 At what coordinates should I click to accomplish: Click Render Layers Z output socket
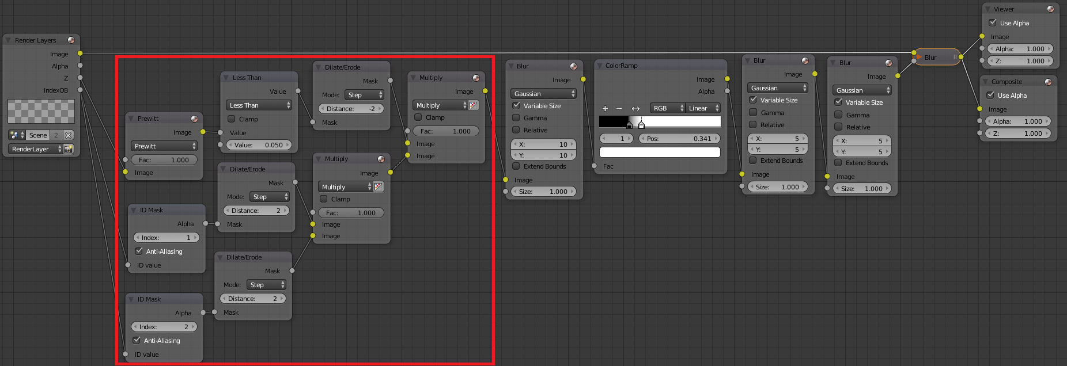[x=80, y=78]
